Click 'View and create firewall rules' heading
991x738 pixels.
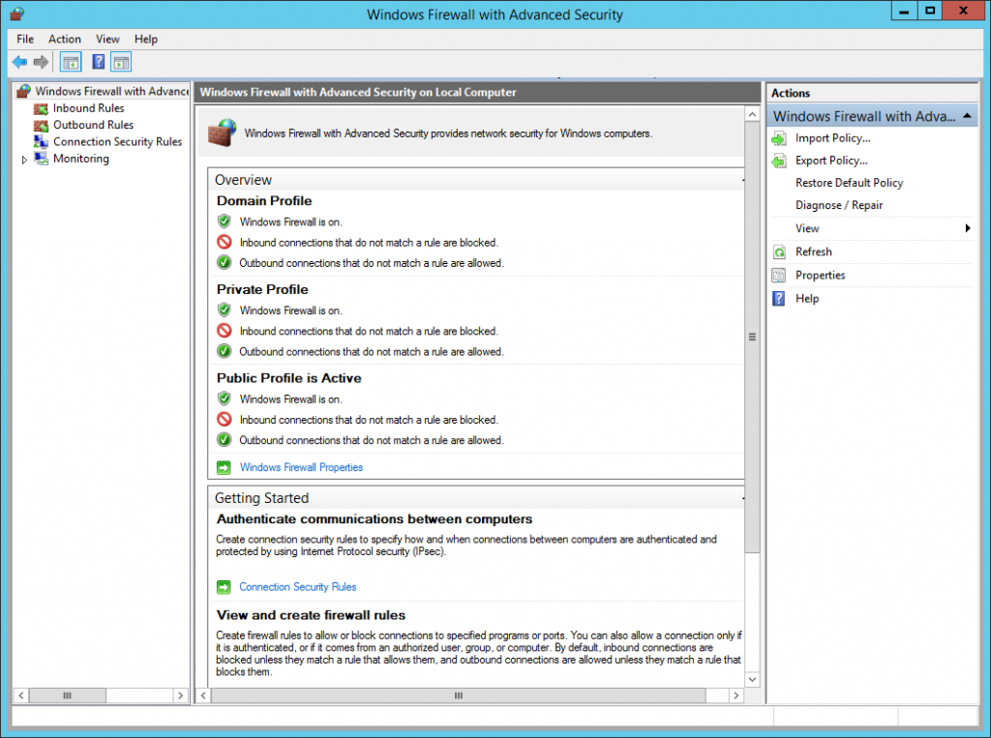tap(311, 615)
